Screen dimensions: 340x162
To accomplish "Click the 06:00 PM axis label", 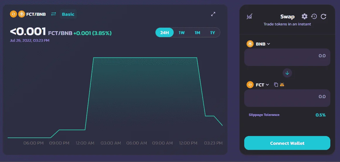I will point(33,143).
